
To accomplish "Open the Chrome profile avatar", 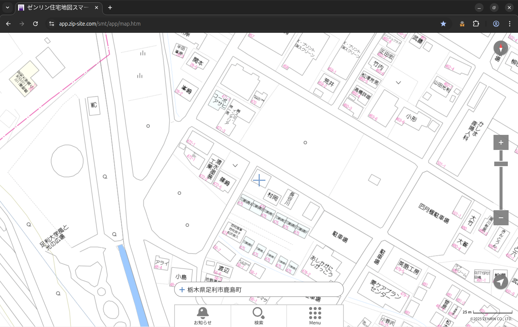I will point(496,24).
